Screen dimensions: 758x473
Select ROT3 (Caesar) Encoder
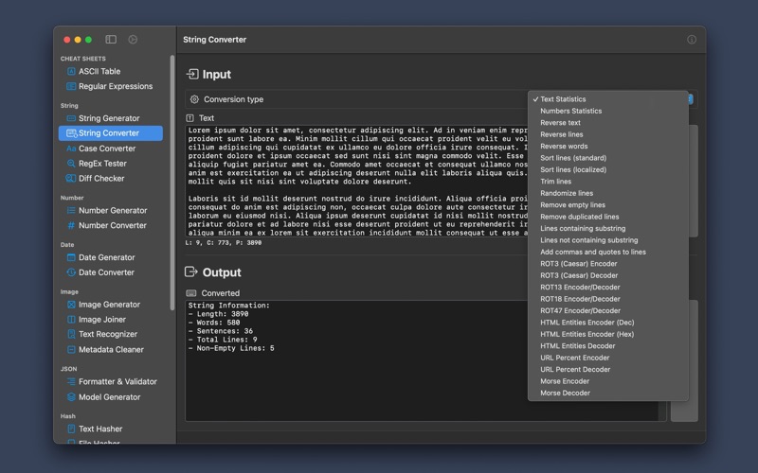(x=608, y=264)
